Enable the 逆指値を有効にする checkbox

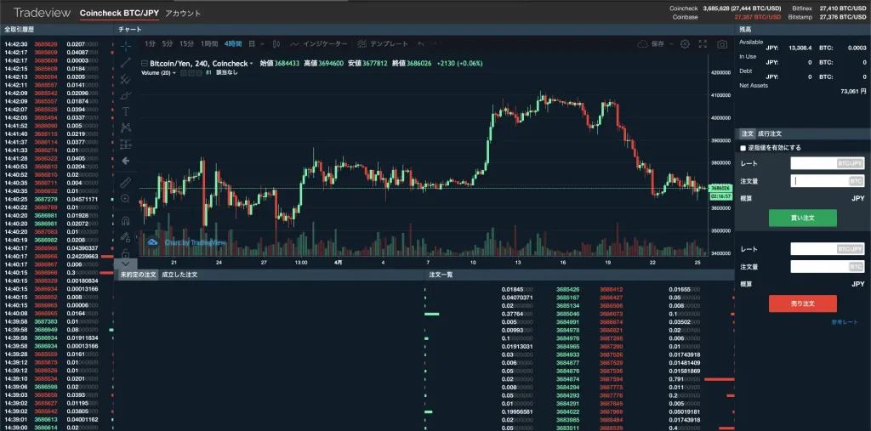tap(743, 148)
